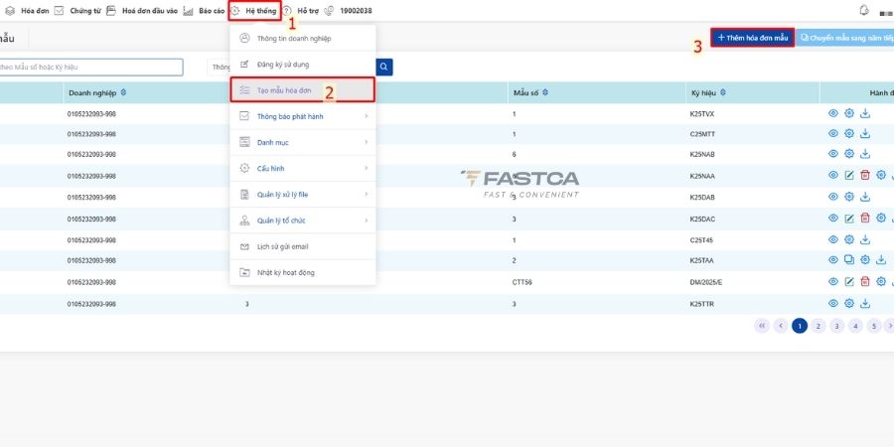
Task: Click Thêm hóa đơn mẫu button
Action: (x=752, y=38)
